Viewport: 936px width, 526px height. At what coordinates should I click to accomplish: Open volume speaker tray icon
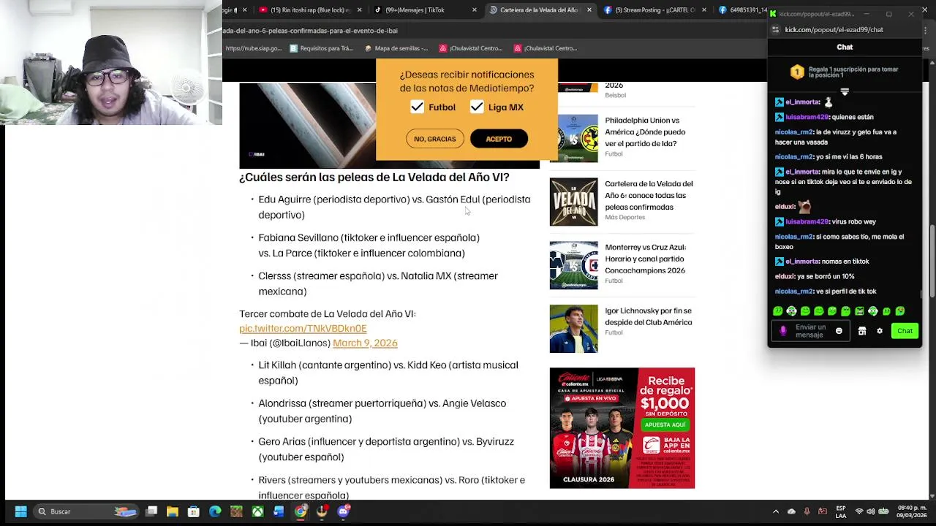click(872, 511)
